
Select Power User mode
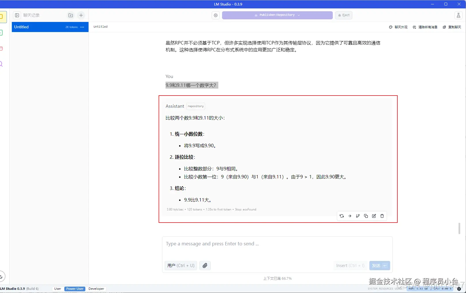point(75,289)
